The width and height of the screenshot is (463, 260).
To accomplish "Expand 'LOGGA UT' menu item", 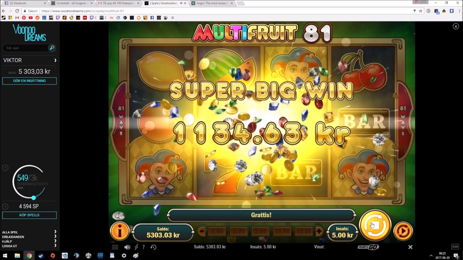I will pyautogui.click(x=29, y=246).
